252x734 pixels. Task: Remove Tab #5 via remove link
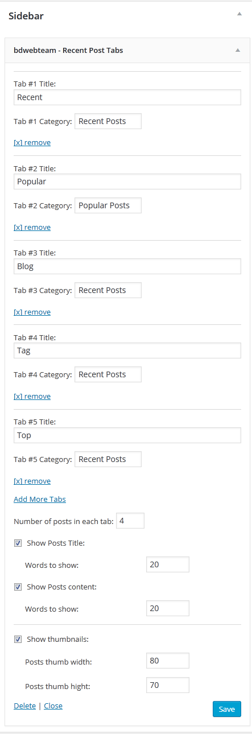click(x=32, y=481)
